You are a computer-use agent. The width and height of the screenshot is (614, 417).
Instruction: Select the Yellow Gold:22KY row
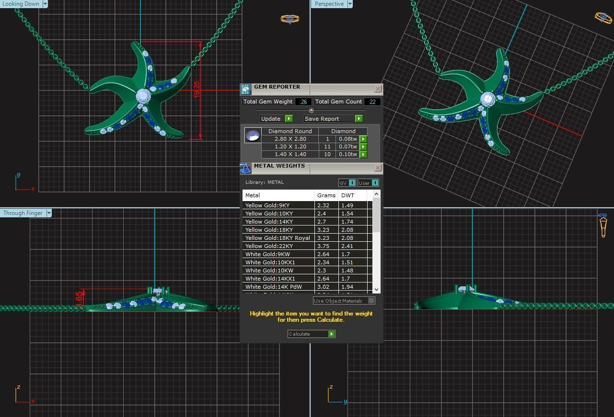pos(307,246)
